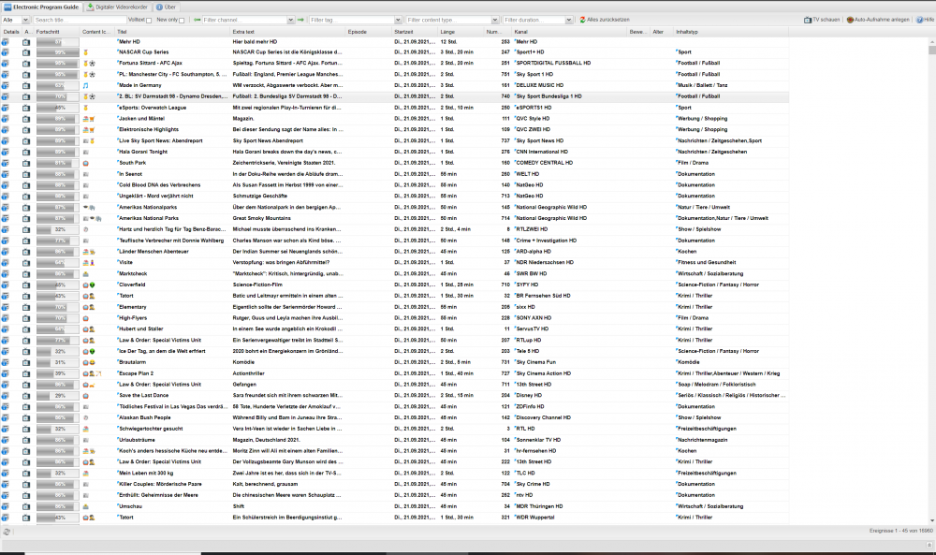Sort by the Startzeit column header

coord(415,32)
